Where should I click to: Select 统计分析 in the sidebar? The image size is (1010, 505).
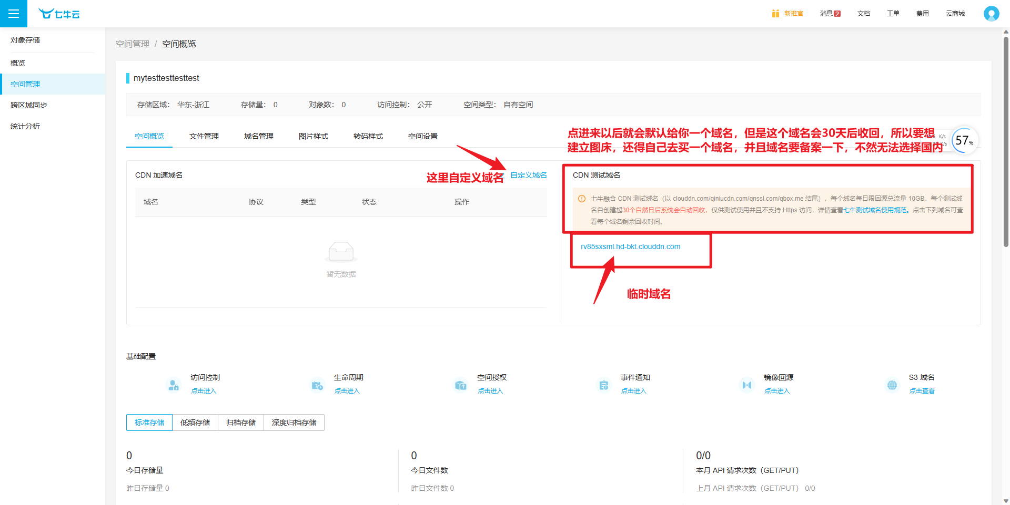point(53,126)
